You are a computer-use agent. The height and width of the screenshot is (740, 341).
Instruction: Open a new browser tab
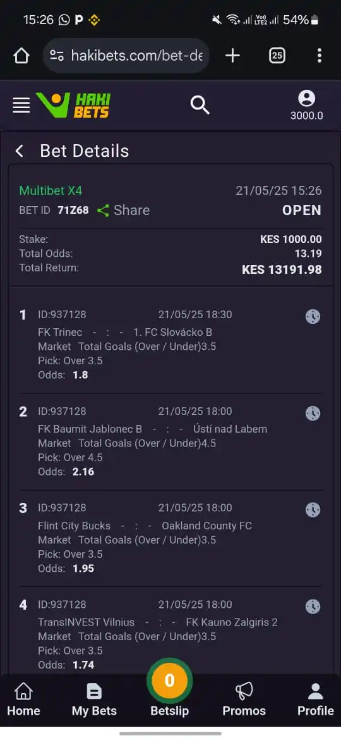(x=232, y=56)
